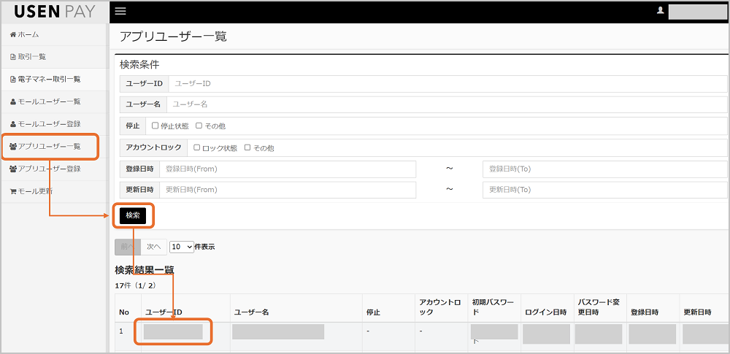Click the 登録日時(From) date field

coord(287,169)
